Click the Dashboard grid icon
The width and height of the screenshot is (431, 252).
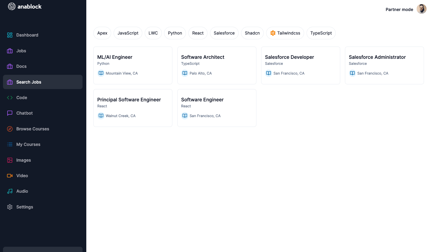pyautogui.click(x=10, y=35)
